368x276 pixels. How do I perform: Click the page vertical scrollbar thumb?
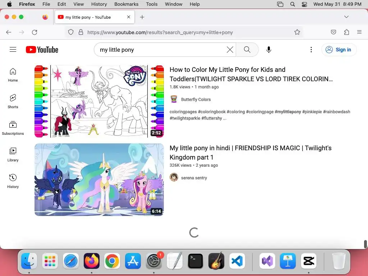click(365, 244)
